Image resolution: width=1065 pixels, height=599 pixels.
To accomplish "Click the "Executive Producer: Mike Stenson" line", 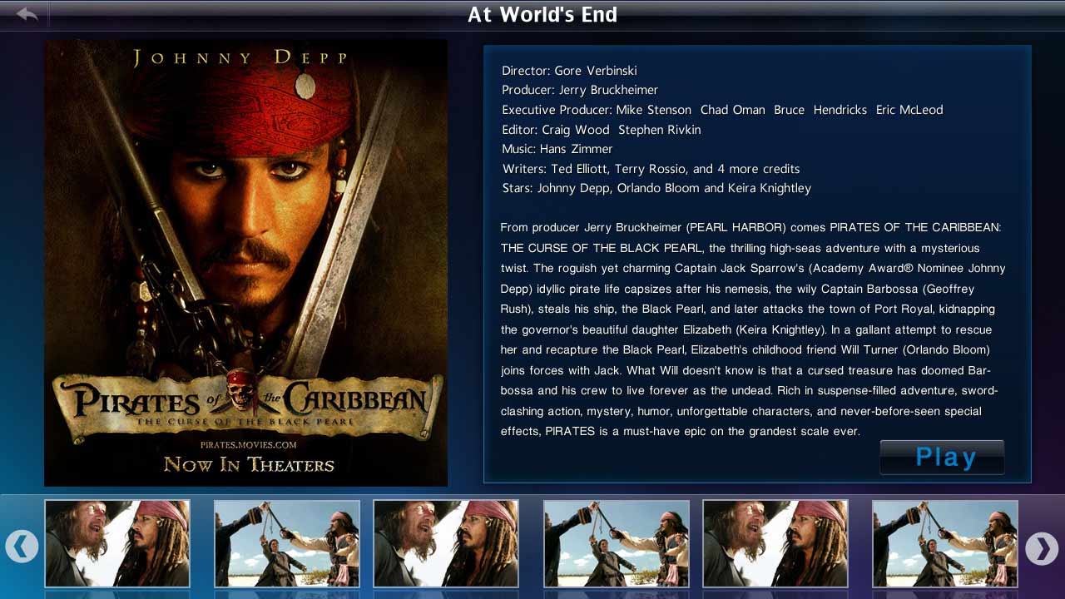I will point(722,110).
